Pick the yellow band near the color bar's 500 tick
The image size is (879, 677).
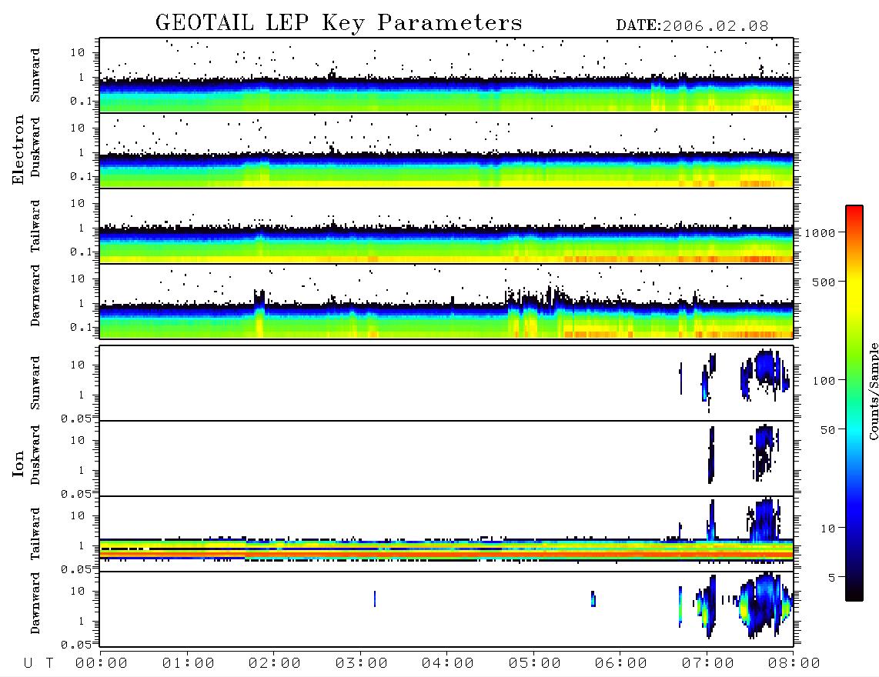click(854, 285)
